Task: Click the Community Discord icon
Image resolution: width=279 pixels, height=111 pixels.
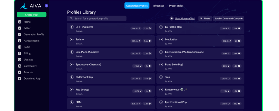Action: [20, 66]
